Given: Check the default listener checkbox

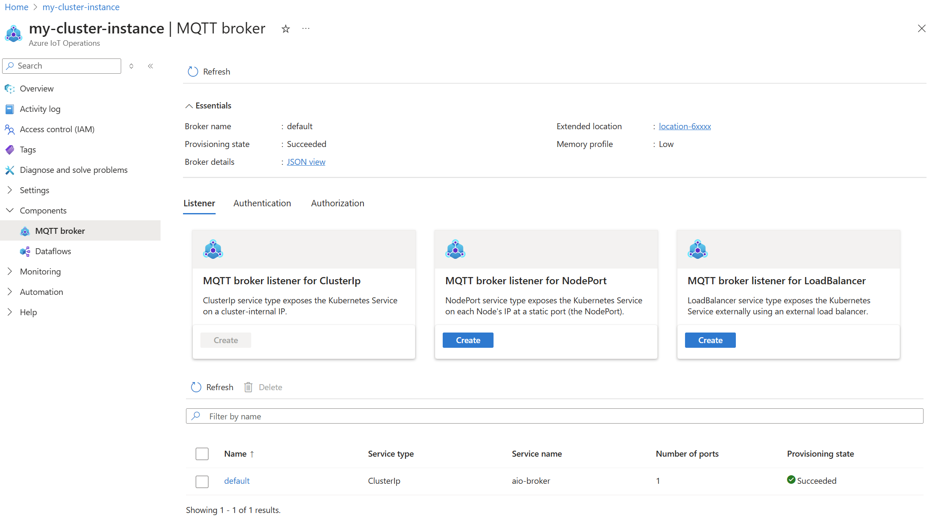Looking at the screenshot, I should click(x=202, y=480).
